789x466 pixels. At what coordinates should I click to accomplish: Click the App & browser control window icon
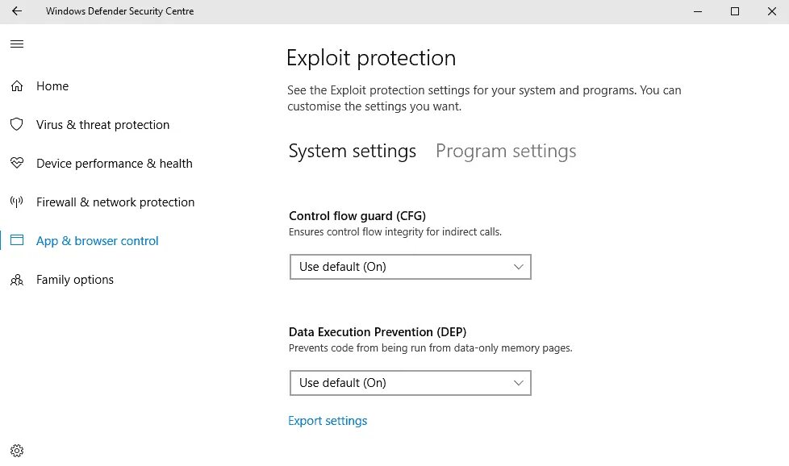click(17, 241)
